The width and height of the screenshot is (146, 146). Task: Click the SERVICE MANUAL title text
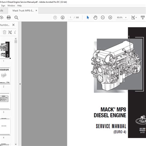pyautogui.click(x=111, y=126)
